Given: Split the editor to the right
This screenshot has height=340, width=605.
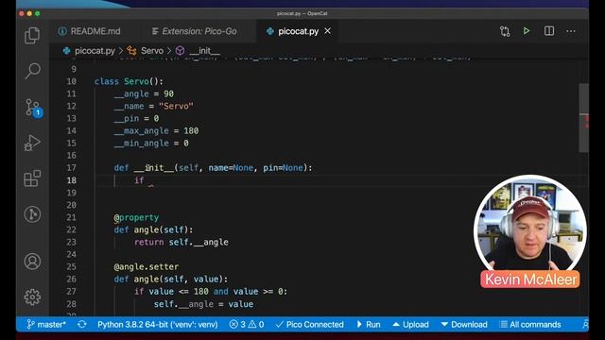Looking at the screenshot, I should 549,31.
